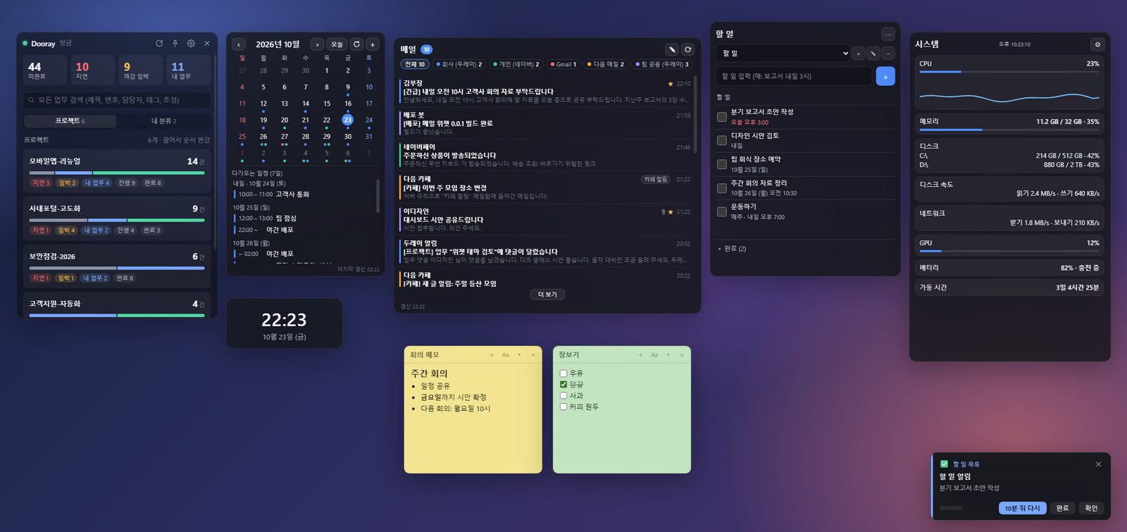Open the 할 일 list dropdown

pyautogui.click(x=783, y=54)
